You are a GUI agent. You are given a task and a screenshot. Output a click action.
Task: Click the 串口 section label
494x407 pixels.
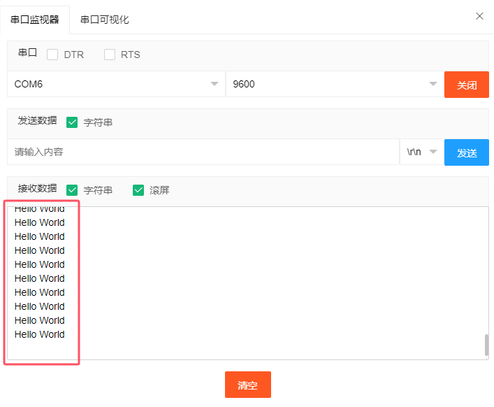pyautogui.click(x=27, y=53)
